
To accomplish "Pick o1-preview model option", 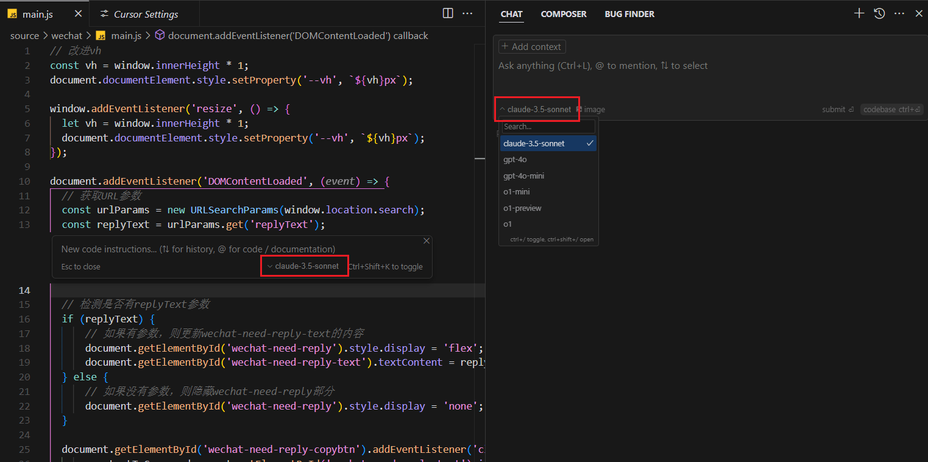I will point(522,208).
